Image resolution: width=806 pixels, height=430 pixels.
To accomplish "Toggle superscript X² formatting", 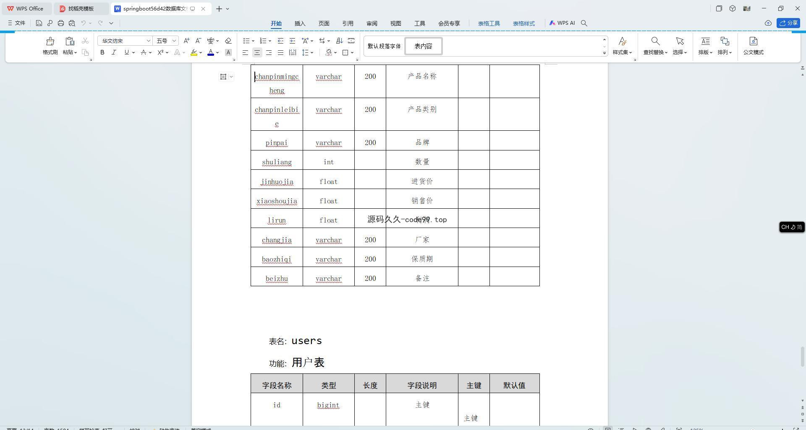I will 160,52.
